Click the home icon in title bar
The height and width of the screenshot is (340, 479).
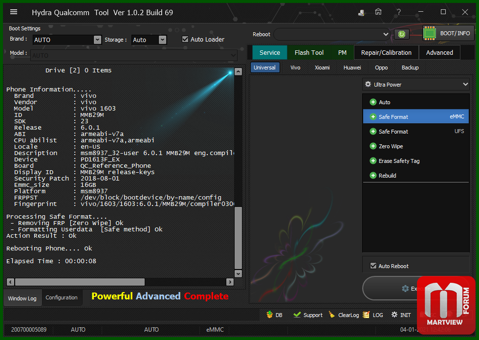click(378, 12)
